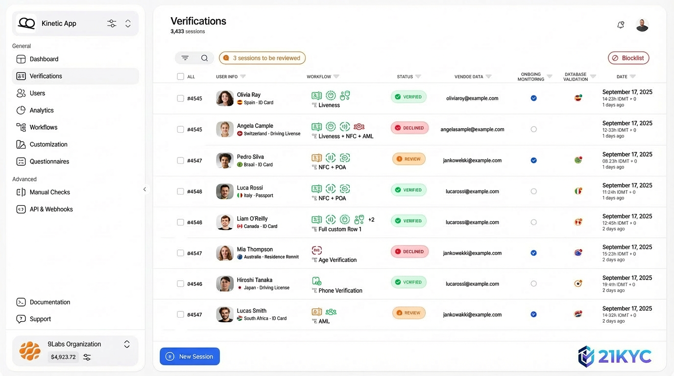The height and width of the screenshot is (376, 674).
Task: Expand the 9Labs Organization selector
Action: [x=127, y=344]
